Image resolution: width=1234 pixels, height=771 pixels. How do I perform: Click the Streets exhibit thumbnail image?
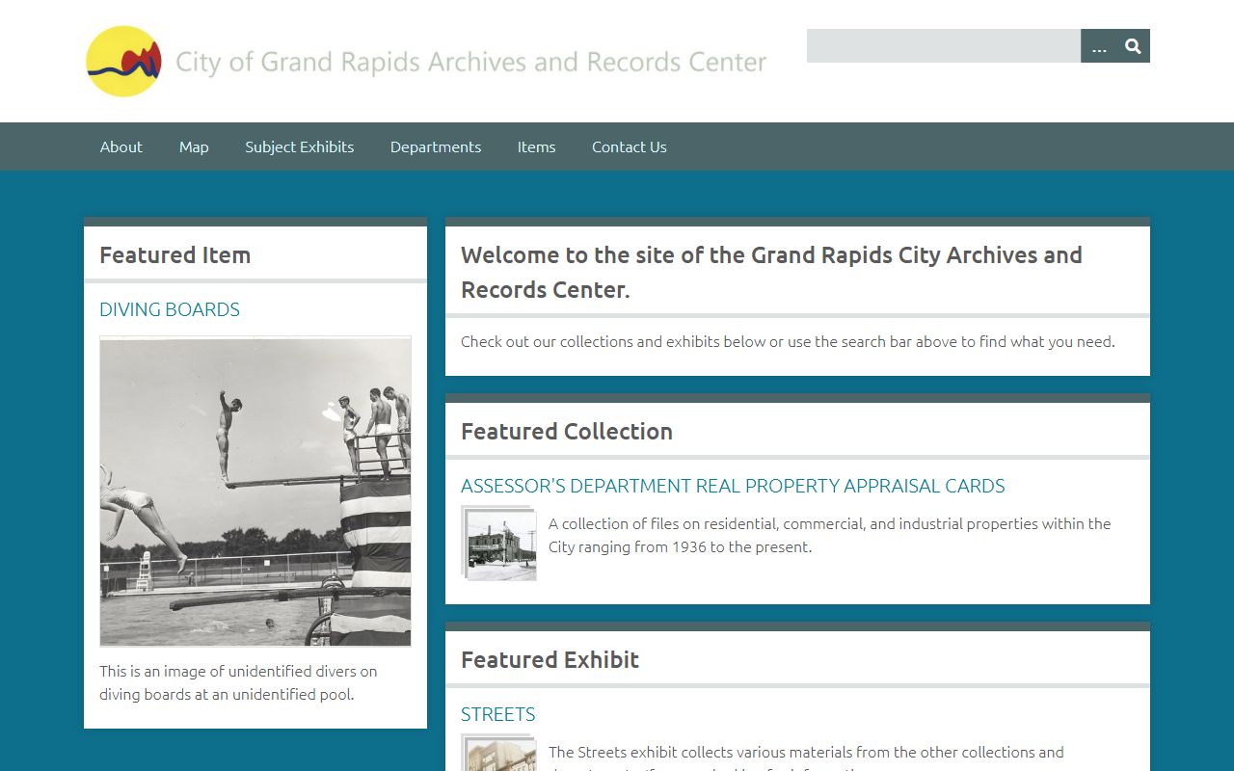(x=499, y=753)
